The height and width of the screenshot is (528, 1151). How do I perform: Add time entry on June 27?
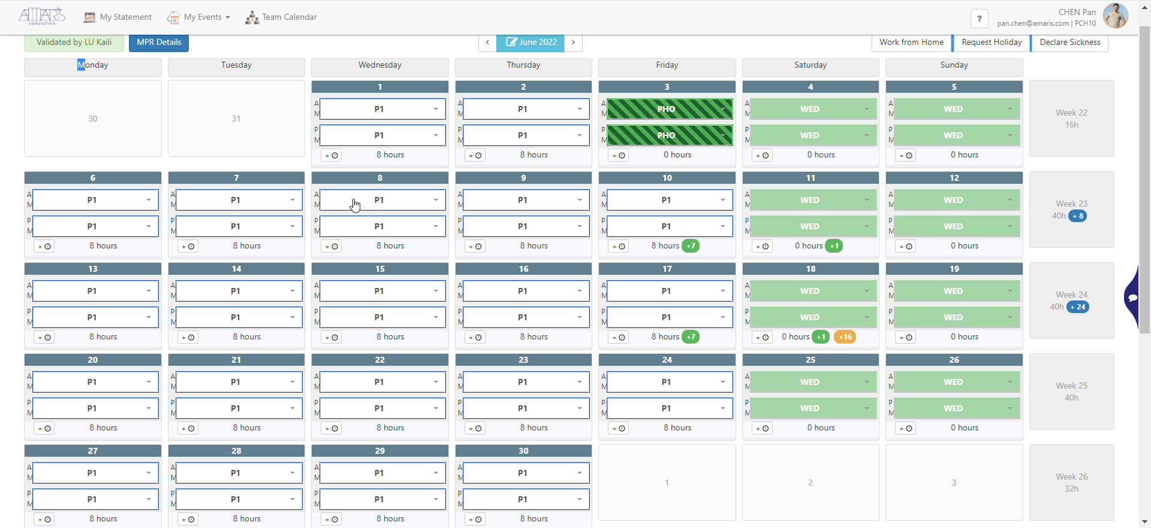coord(44,520)
